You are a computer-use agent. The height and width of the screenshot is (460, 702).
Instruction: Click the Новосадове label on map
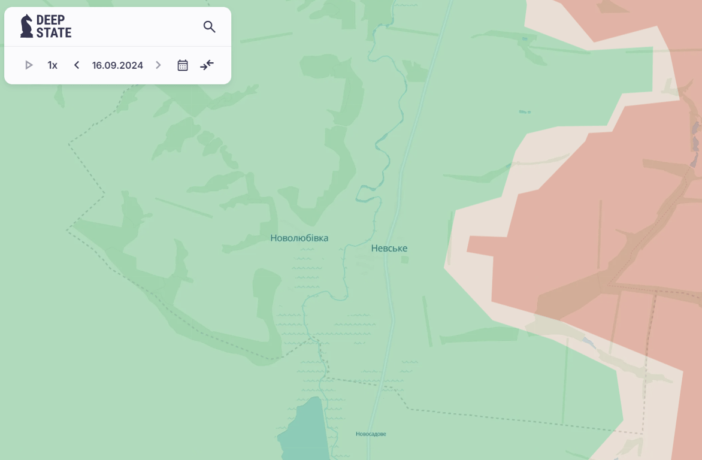point(371,434)
